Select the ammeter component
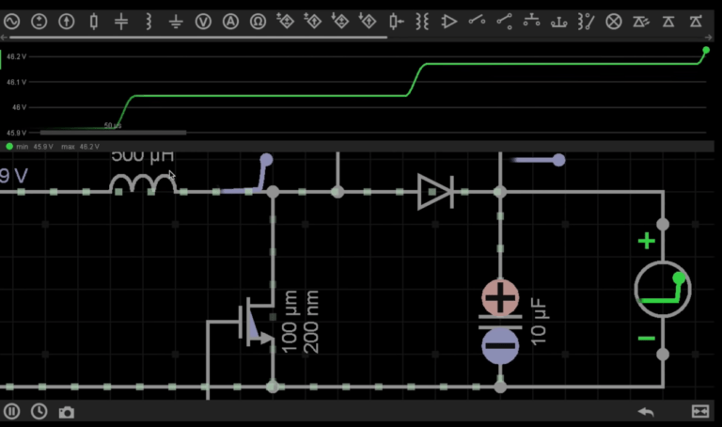 (x=230, y=20)
